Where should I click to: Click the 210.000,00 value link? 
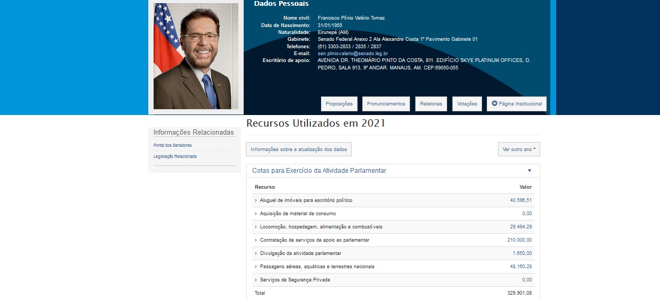(519, 240)
